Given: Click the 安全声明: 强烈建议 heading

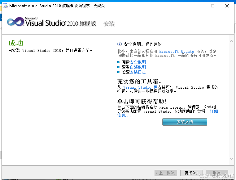Looking at the screenshot, I should 142,44.
